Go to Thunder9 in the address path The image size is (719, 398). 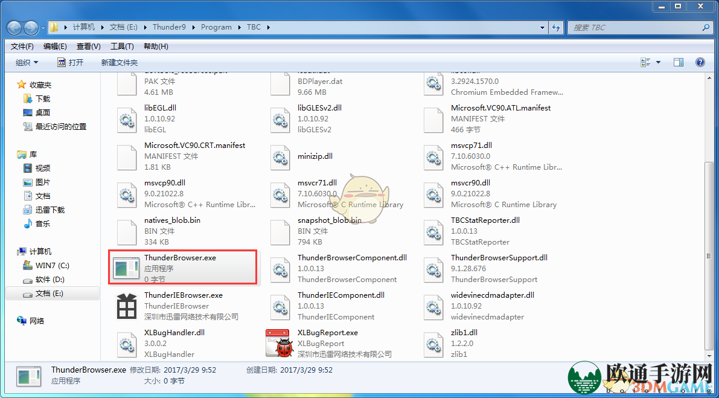tap(169, 27)
